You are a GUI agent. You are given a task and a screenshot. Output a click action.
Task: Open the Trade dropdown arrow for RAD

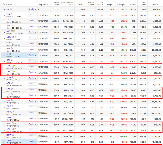click(x=35, y=61)
